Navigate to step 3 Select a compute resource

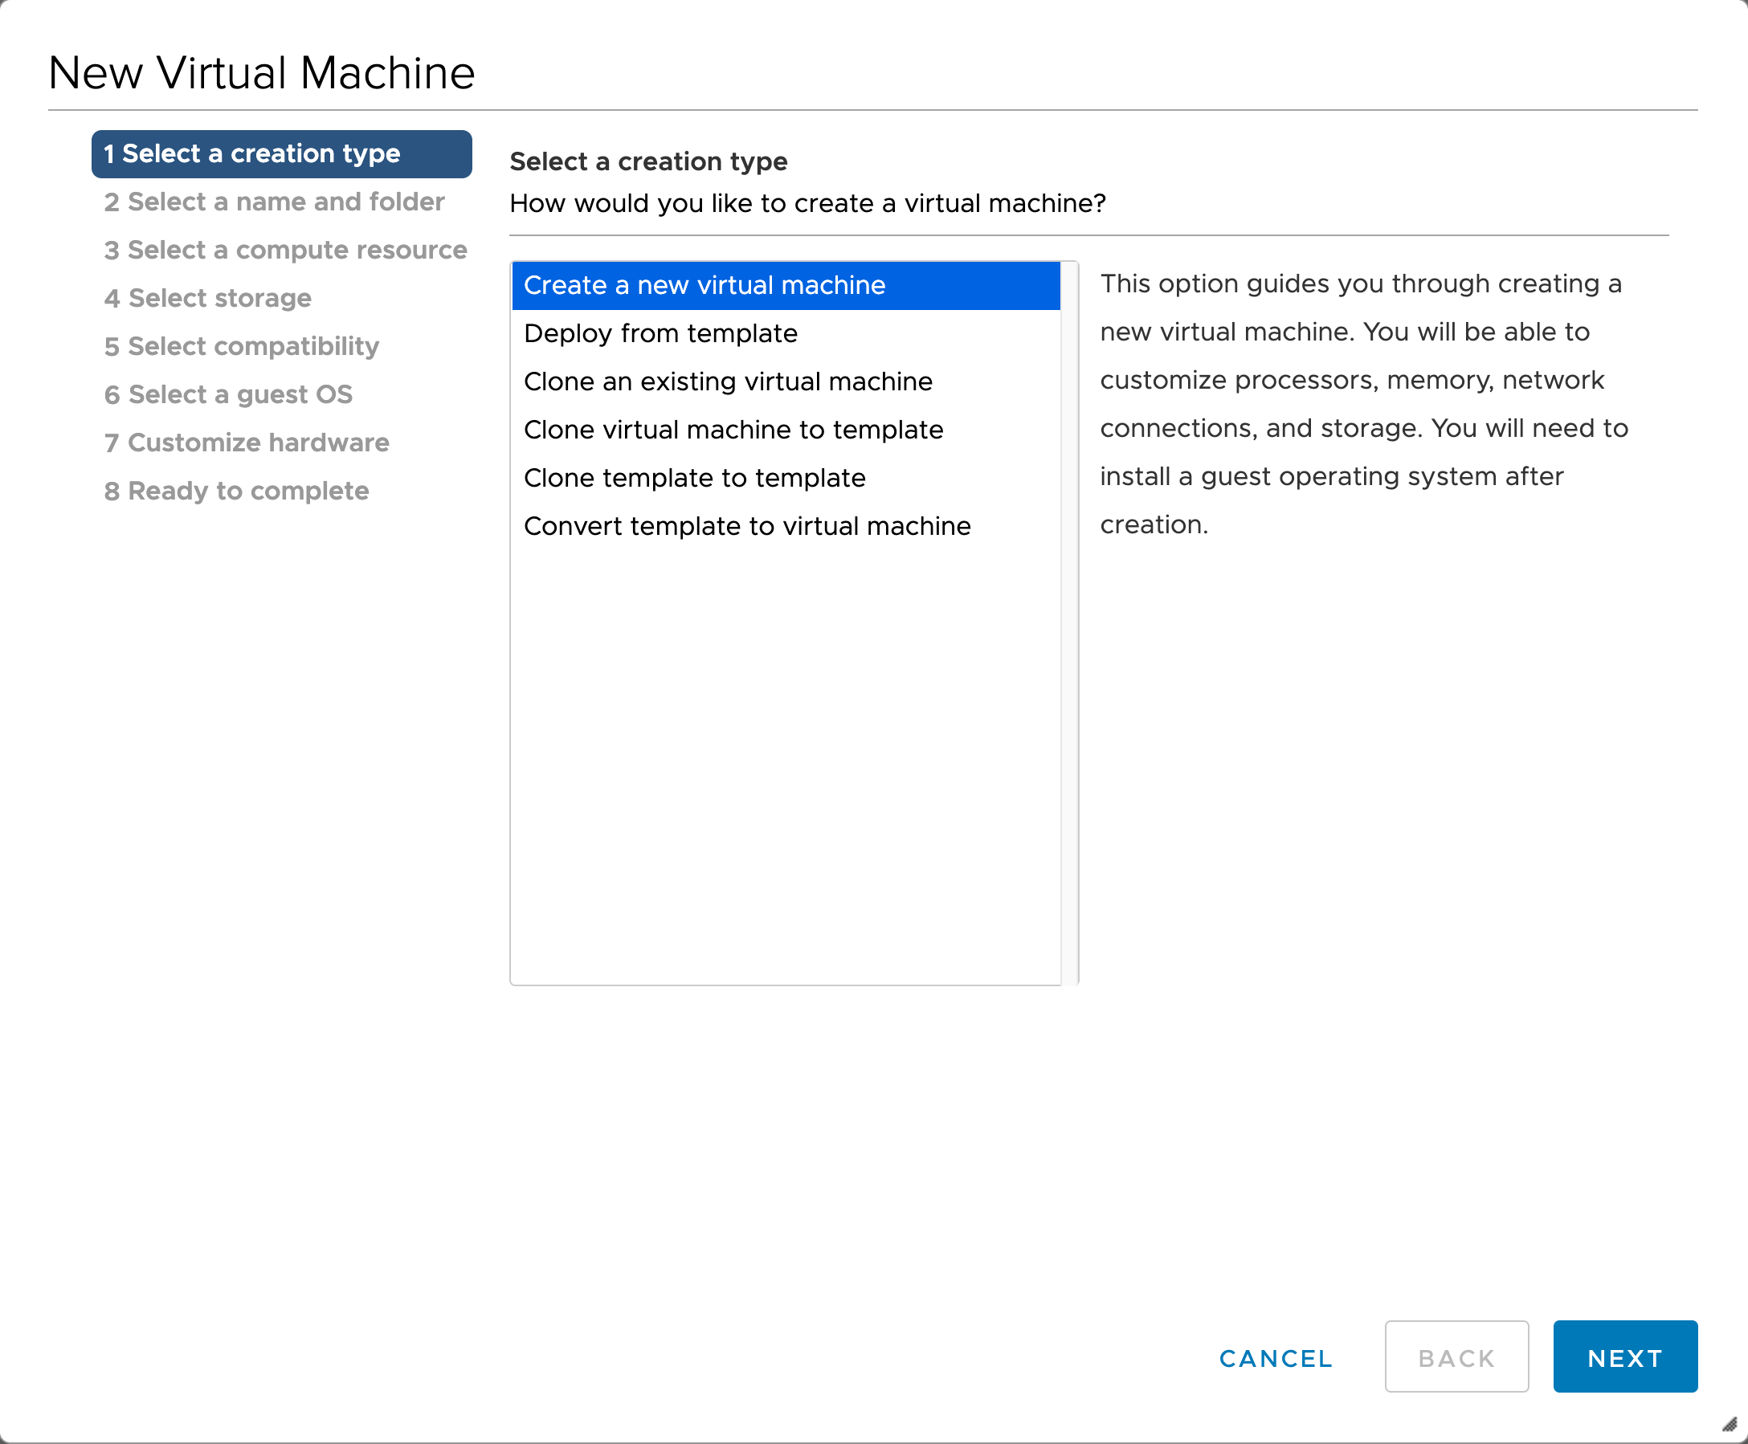click(x=288, y=248)
